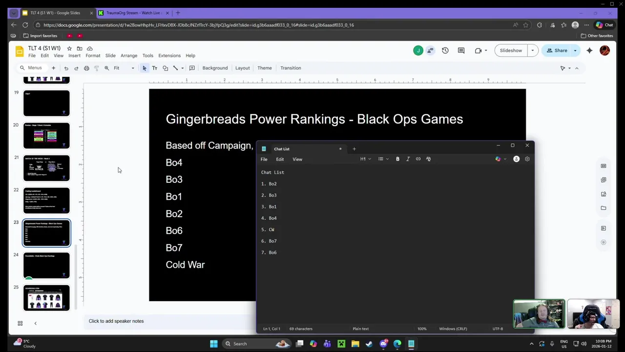Screen dimensions: 625x352
Task: Click the Theme button
Action: point(265,68)
